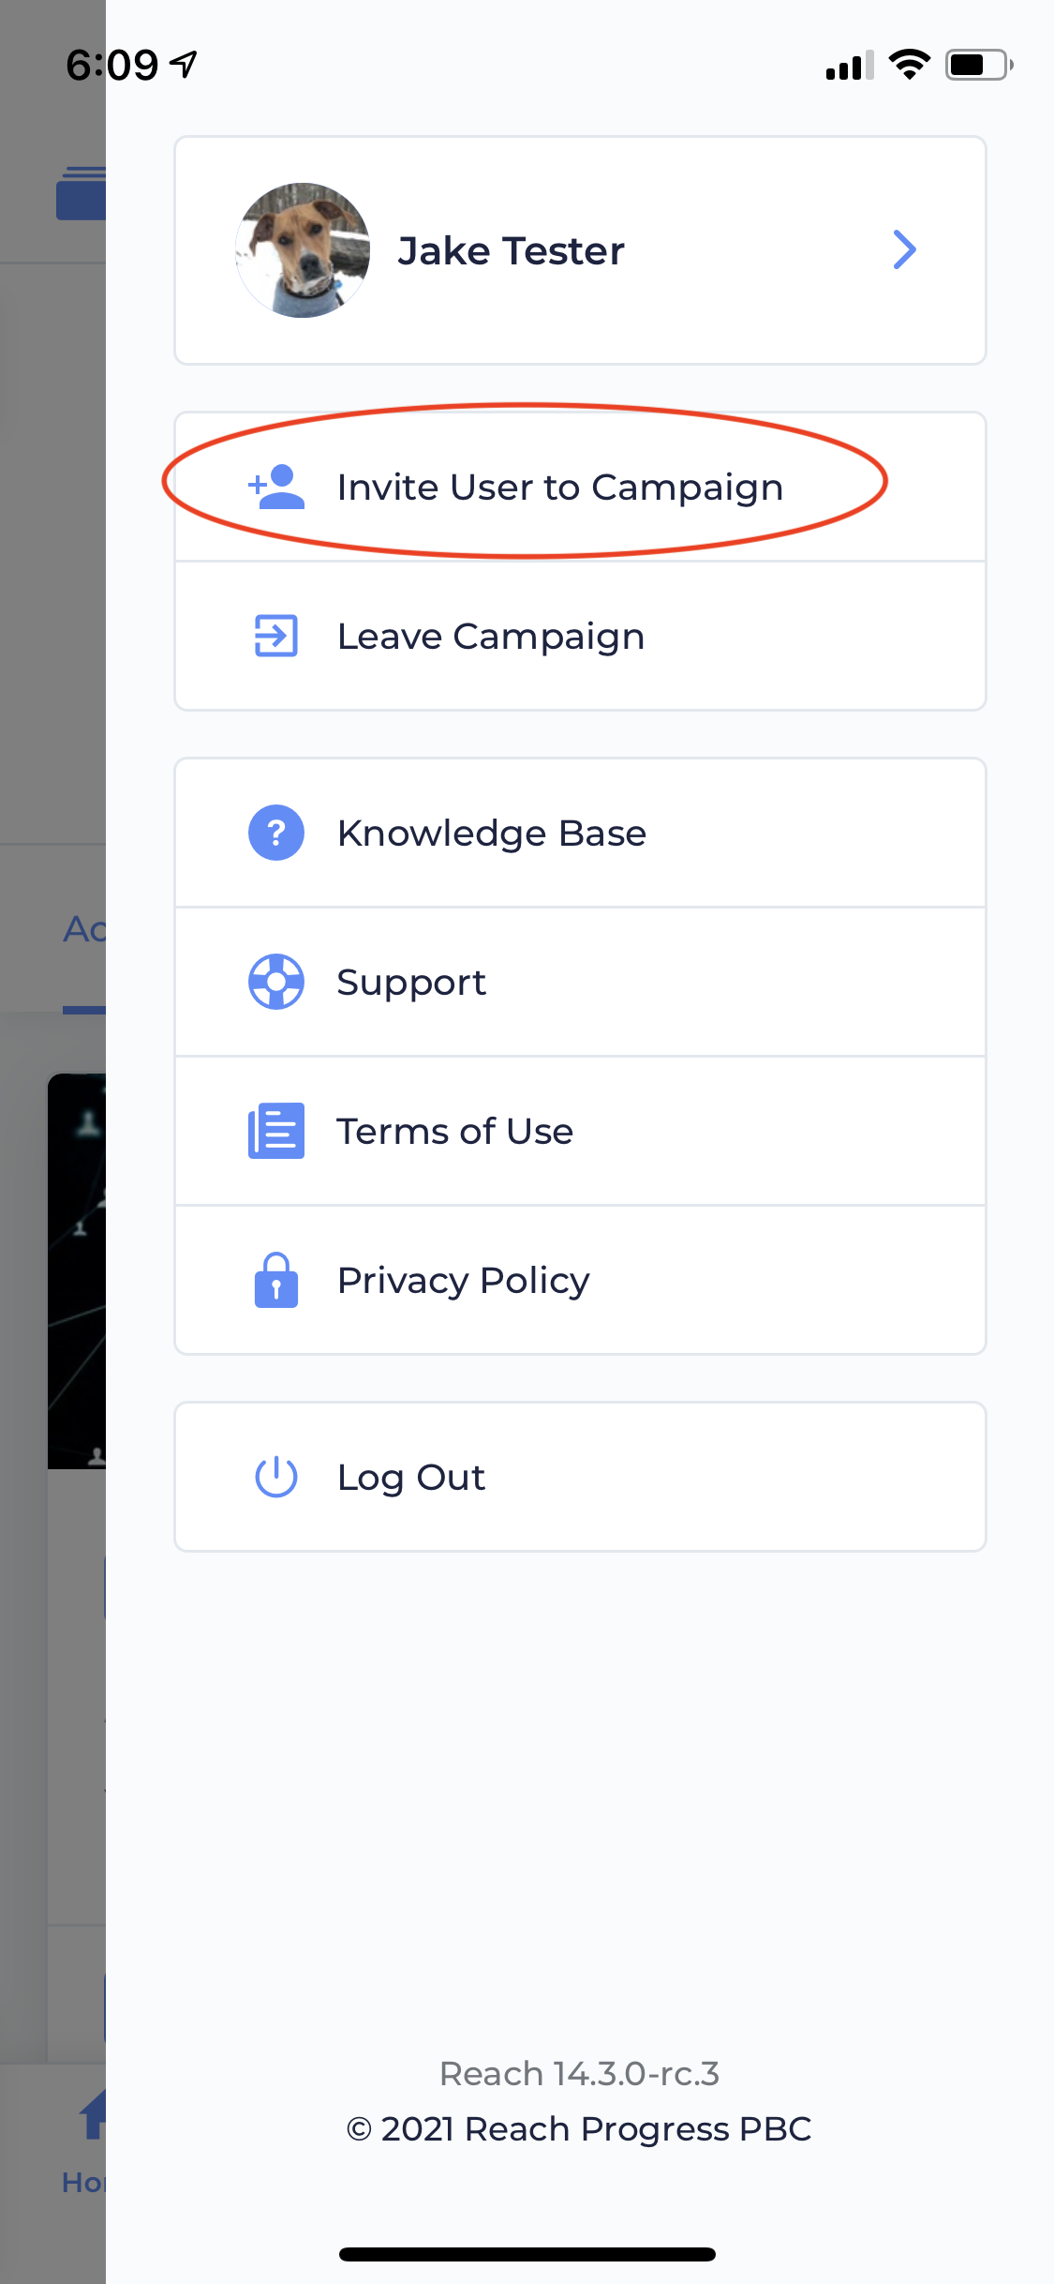1054x2284 pixels.
Task: Tap the Log Out power icon
Action: pyautogui.click(x=275, y=1476)
